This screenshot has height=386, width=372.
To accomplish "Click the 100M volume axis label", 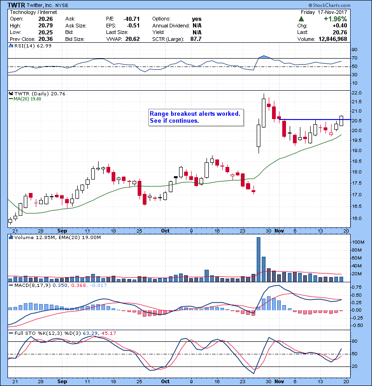I will pos(358,242).
